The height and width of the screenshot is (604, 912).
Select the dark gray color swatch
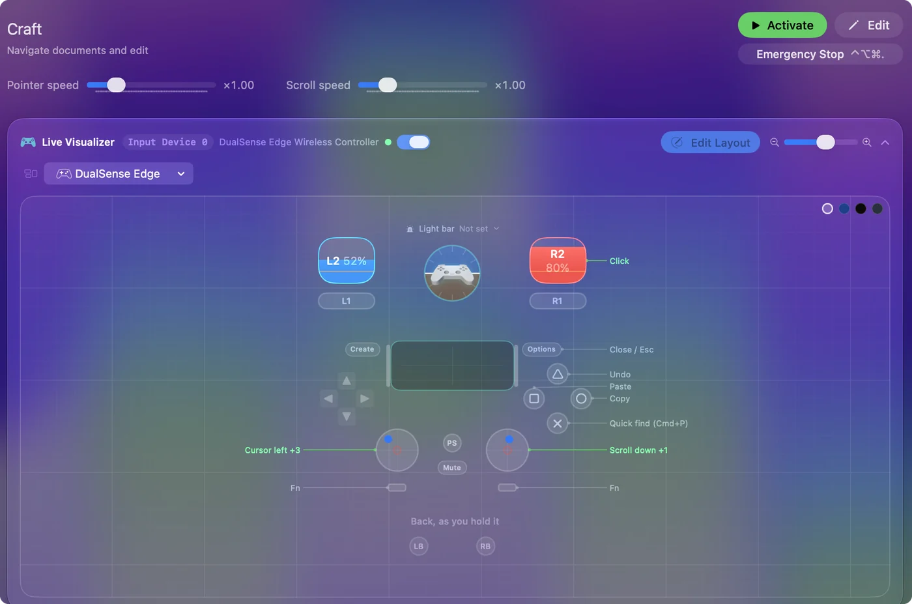click(877, 209)
